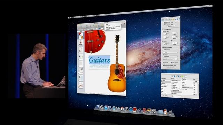Select Bold Italic typeface

[185, 89]
